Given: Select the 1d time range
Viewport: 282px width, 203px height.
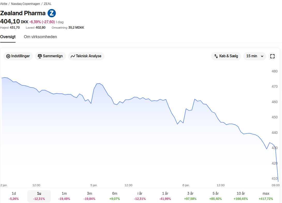Looking at the screenshot, I should pyautogui.click(x=14, y=196).
